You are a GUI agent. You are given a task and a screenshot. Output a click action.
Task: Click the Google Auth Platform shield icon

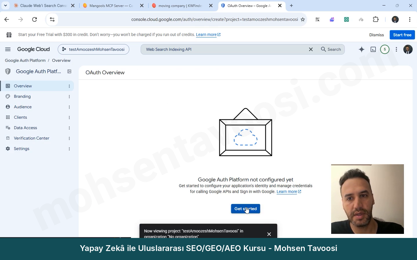coord(8,71)
